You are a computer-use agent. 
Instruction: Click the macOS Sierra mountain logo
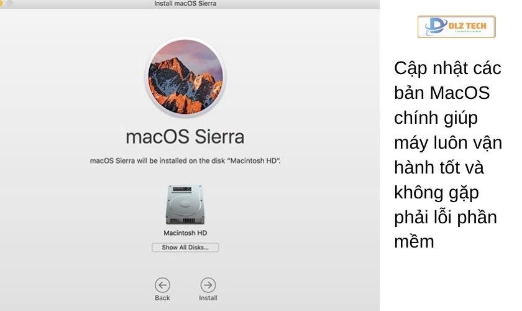185,77
